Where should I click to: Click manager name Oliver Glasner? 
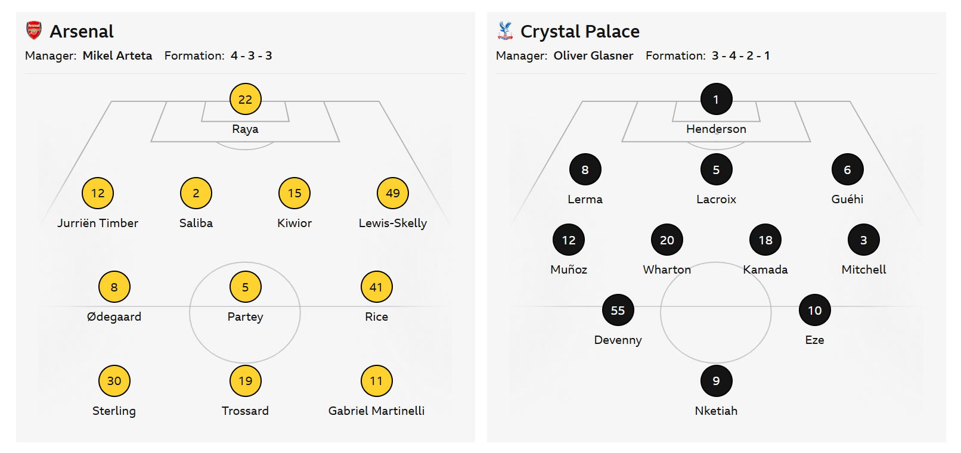[593, 55]
